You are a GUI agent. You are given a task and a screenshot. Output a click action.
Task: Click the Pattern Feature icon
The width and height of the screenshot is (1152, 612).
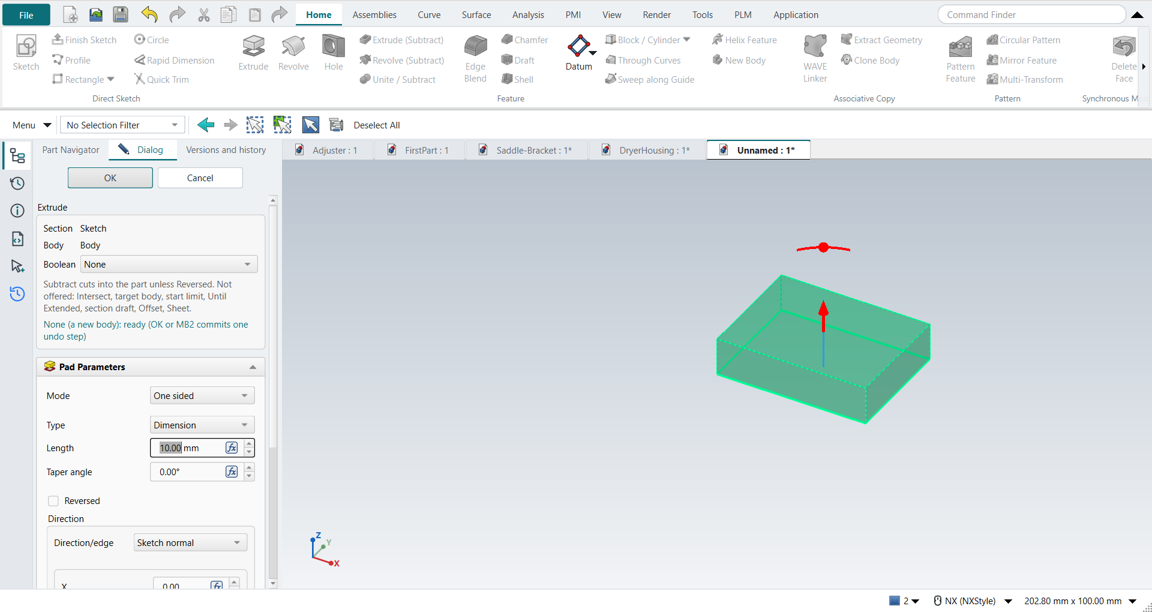click(961, 46)
